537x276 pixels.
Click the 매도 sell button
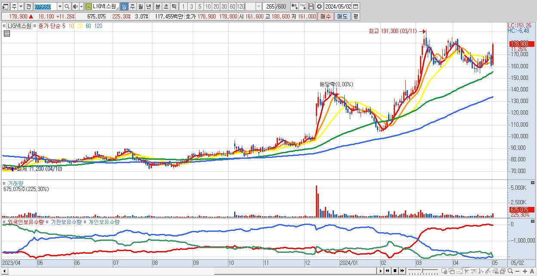343,16
